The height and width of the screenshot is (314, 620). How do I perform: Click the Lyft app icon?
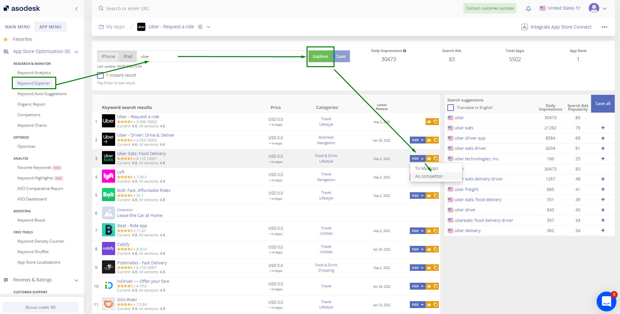click(109, 176)
